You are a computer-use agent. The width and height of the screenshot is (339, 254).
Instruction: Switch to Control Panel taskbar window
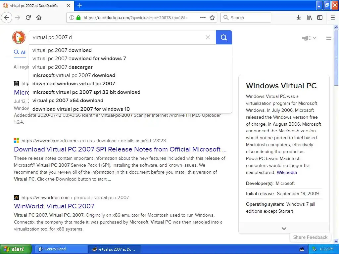pos(61,249)
